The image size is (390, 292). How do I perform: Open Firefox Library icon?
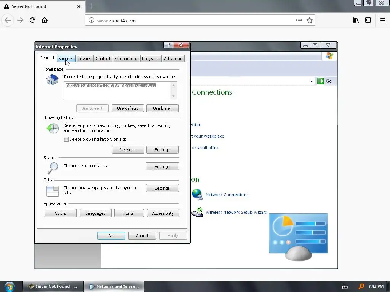pyautogui.click(x=356, y=21)
